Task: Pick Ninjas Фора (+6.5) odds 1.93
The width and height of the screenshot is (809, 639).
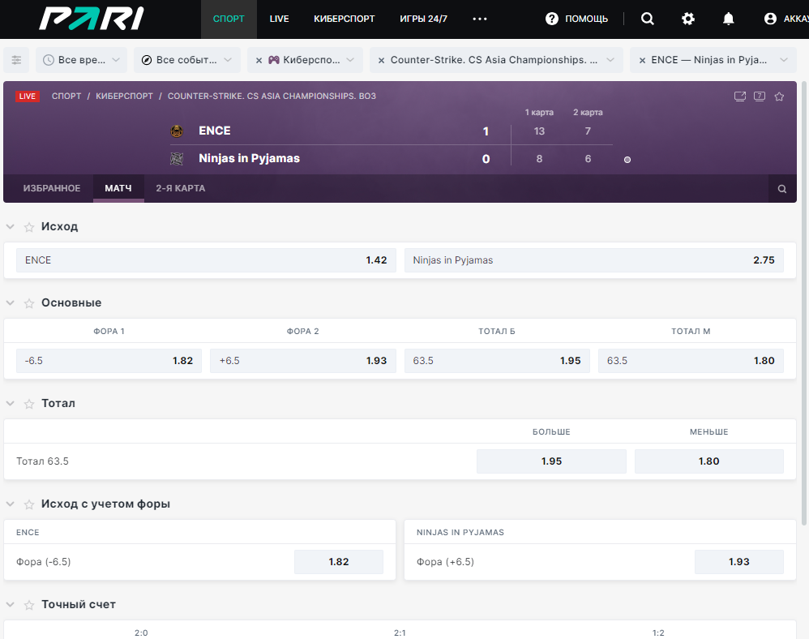Action: coord(738,562)
